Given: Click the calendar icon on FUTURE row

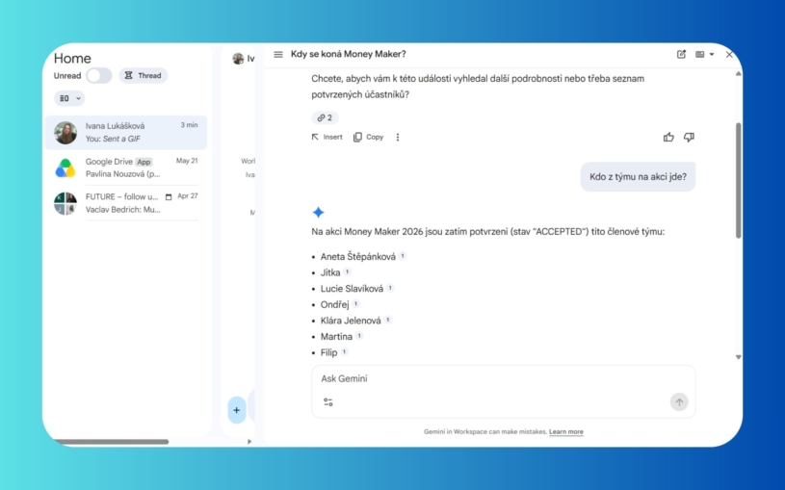Looking at the screenshot, I should pyautogui.click(x=169, y=196).
